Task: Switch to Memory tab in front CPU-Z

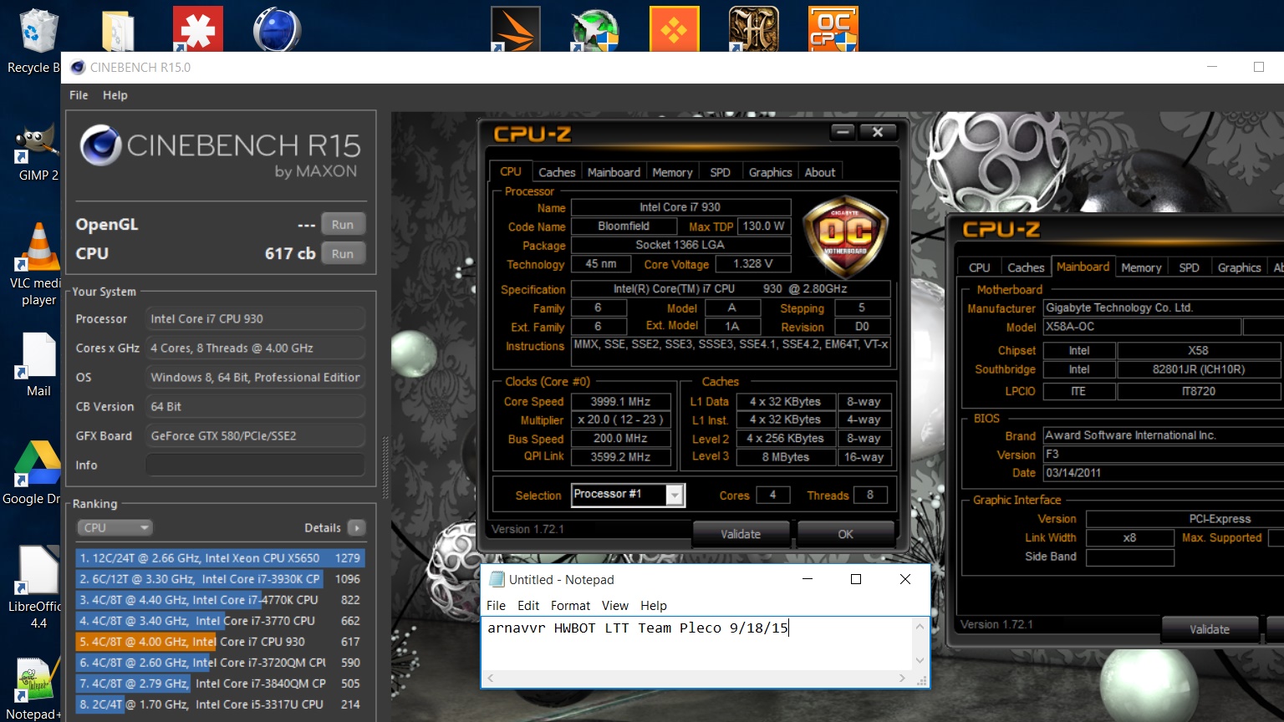Action: point(672,172)
